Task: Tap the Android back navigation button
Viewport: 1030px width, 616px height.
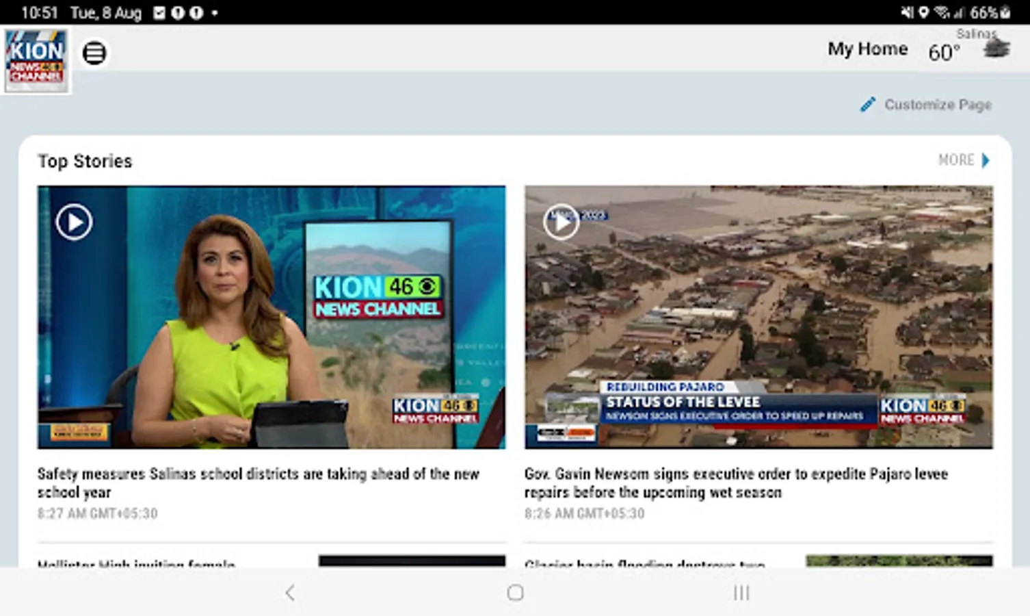Action: (x=290, y=592)
